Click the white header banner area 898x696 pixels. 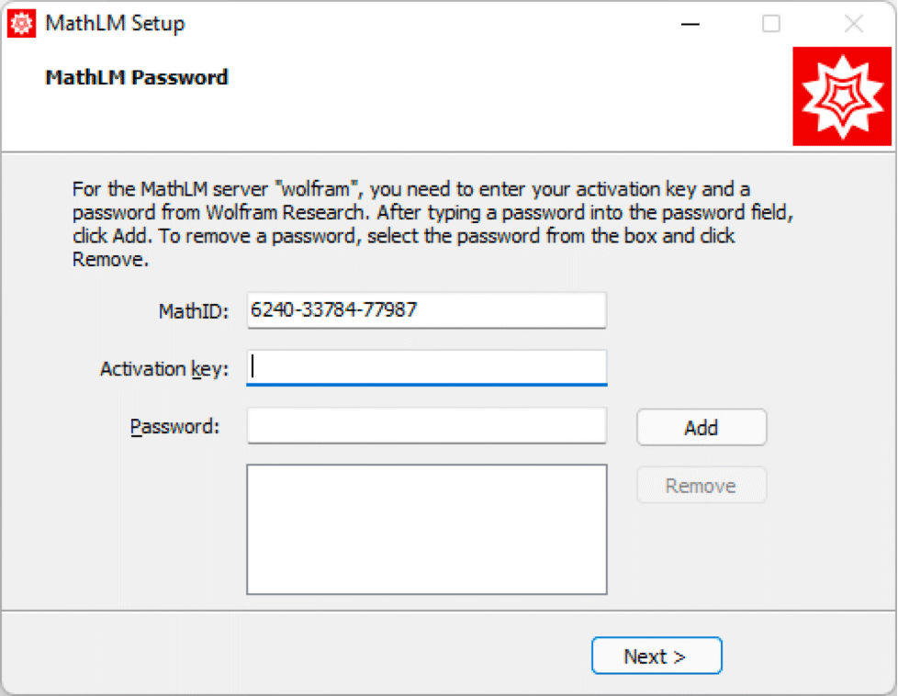coord(505,101)
